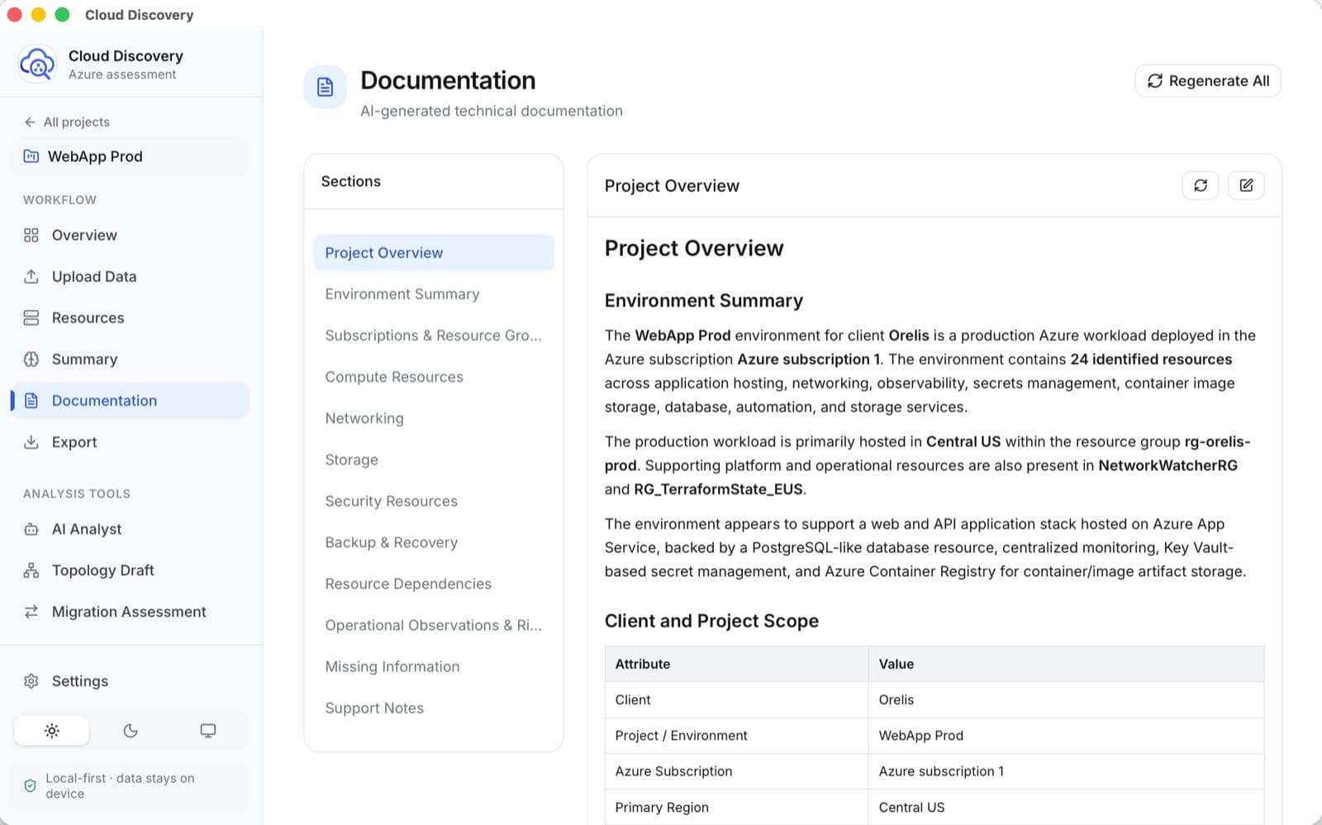
Task: Click the Central US value cell
Action: [1066, 808]
